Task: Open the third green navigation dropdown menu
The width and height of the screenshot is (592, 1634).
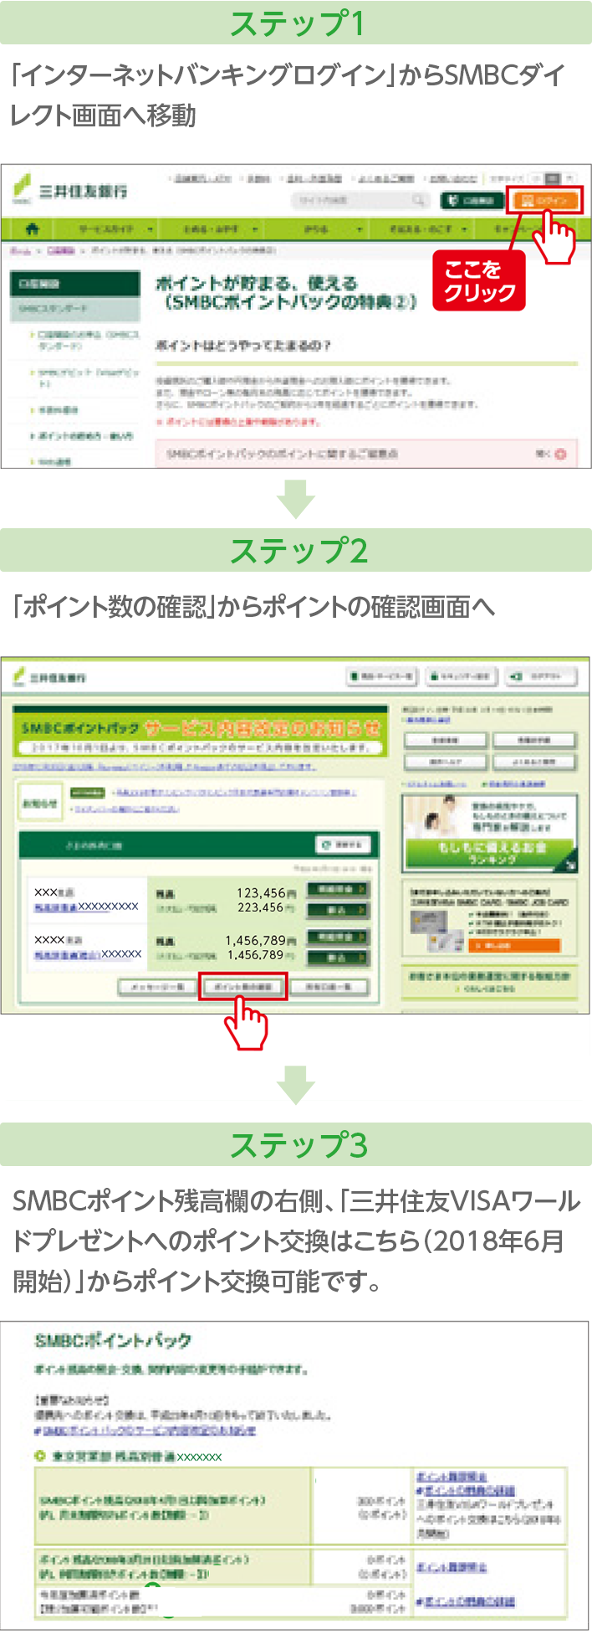Action: tap(325, 229)
